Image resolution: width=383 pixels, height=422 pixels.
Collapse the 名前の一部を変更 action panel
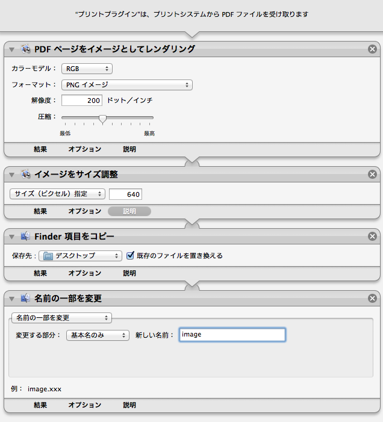[11, 299]
